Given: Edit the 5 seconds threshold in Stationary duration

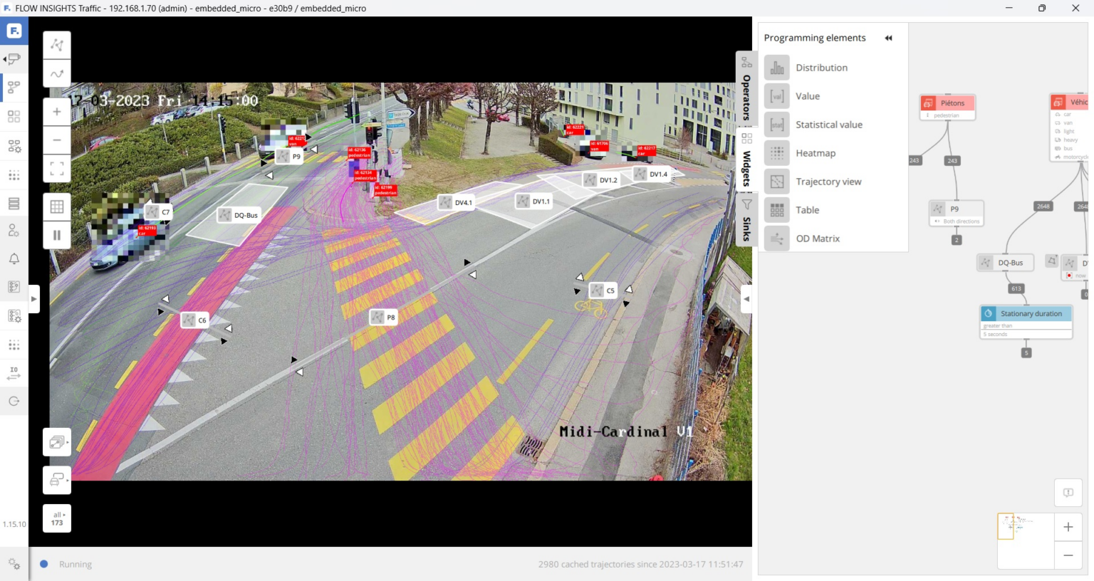Looking at the screenshot, I should (1026, 333).
